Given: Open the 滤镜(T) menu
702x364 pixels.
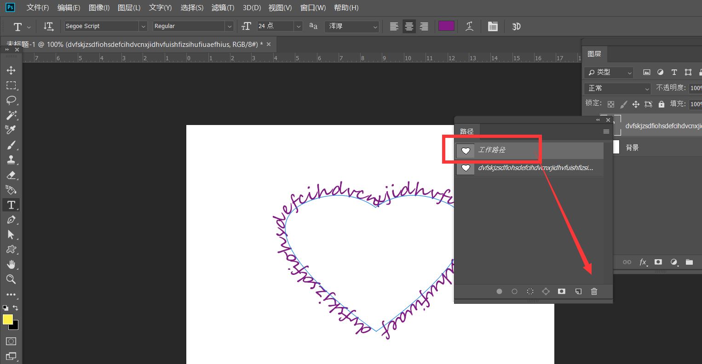Looking at the screenshot, I should (223, 8).
